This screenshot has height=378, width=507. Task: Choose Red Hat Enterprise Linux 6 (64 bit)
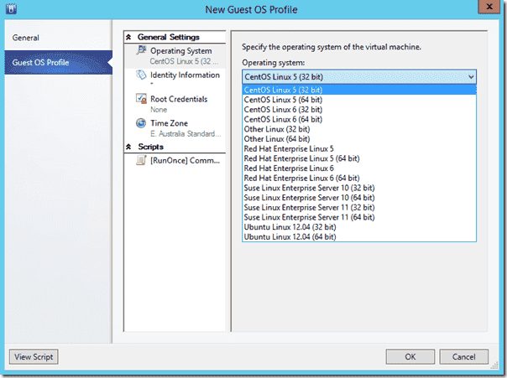(x=359, y=178)
